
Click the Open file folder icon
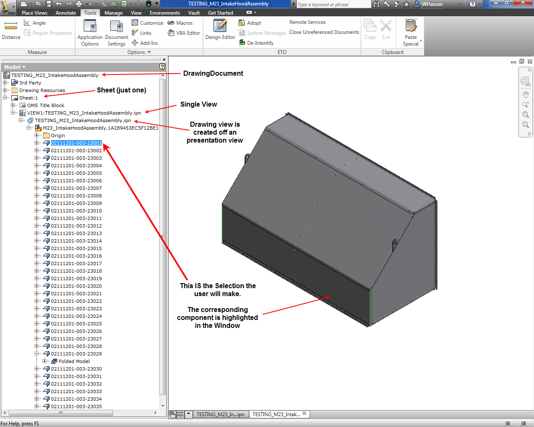pyautogui.click(x=38, y=4)
